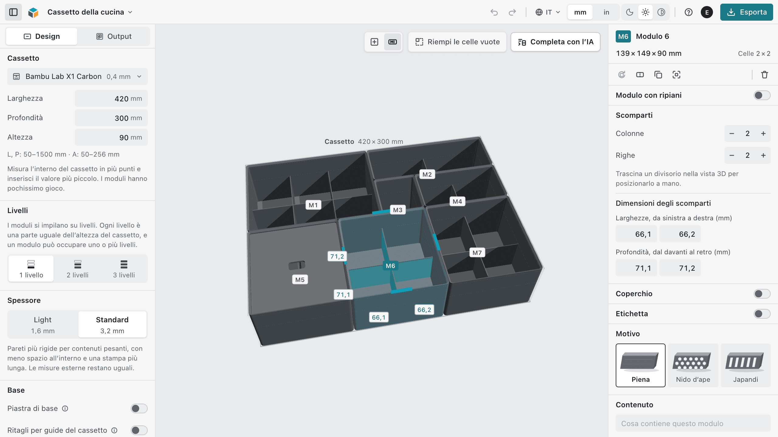Switch units to inches

coord(606,12)
